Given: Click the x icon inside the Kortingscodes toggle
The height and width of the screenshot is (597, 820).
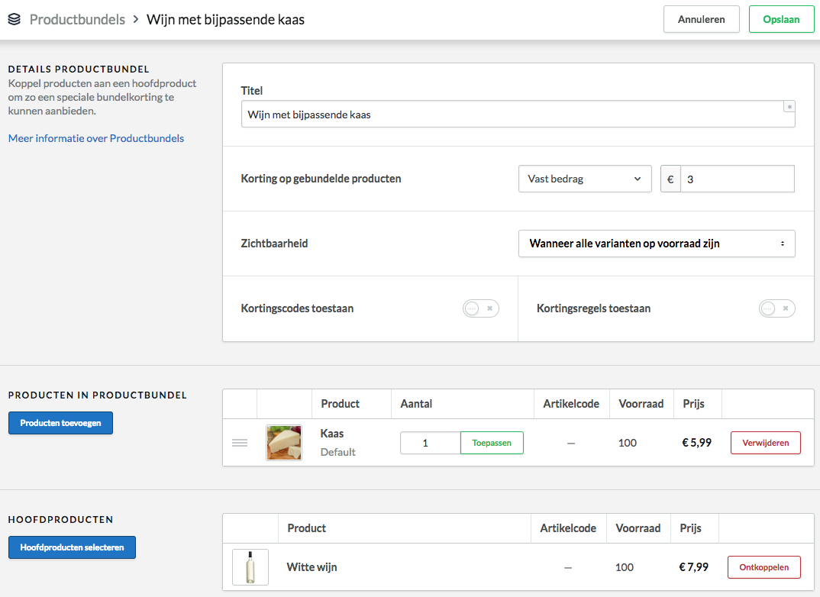Looking at the screenshot, I should click(x=488, y=308).
